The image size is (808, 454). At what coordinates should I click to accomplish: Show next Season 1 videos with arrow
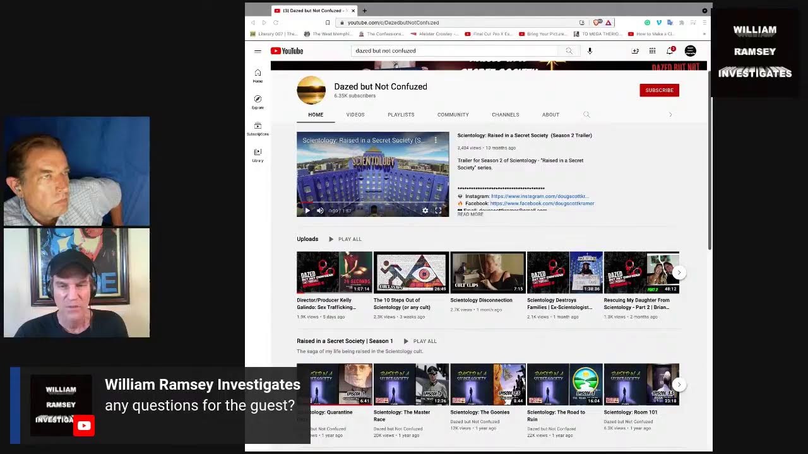pos(679,384)
